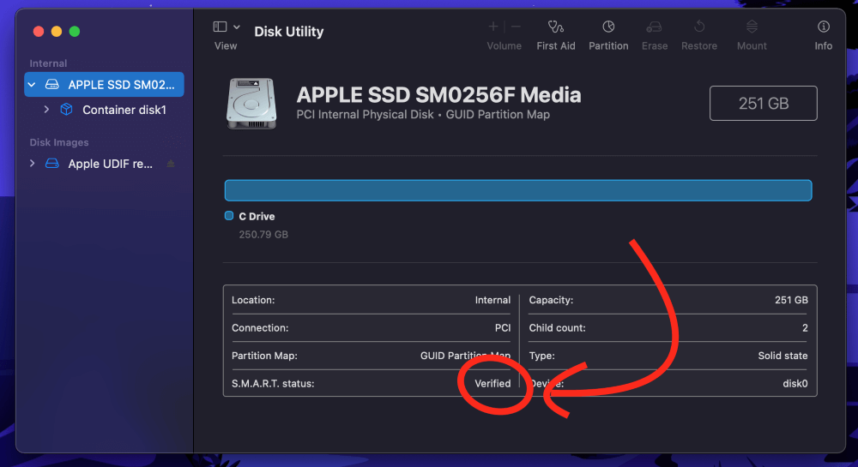Click the large hard disk image
The width and height of the screenshot is (858, 467).
(x=251, y=103)
